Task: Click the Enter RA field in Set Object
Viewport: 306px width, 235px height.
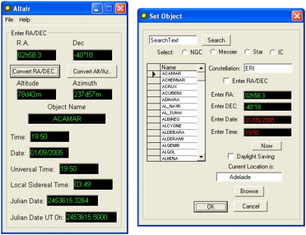Action: coord(267,95)
